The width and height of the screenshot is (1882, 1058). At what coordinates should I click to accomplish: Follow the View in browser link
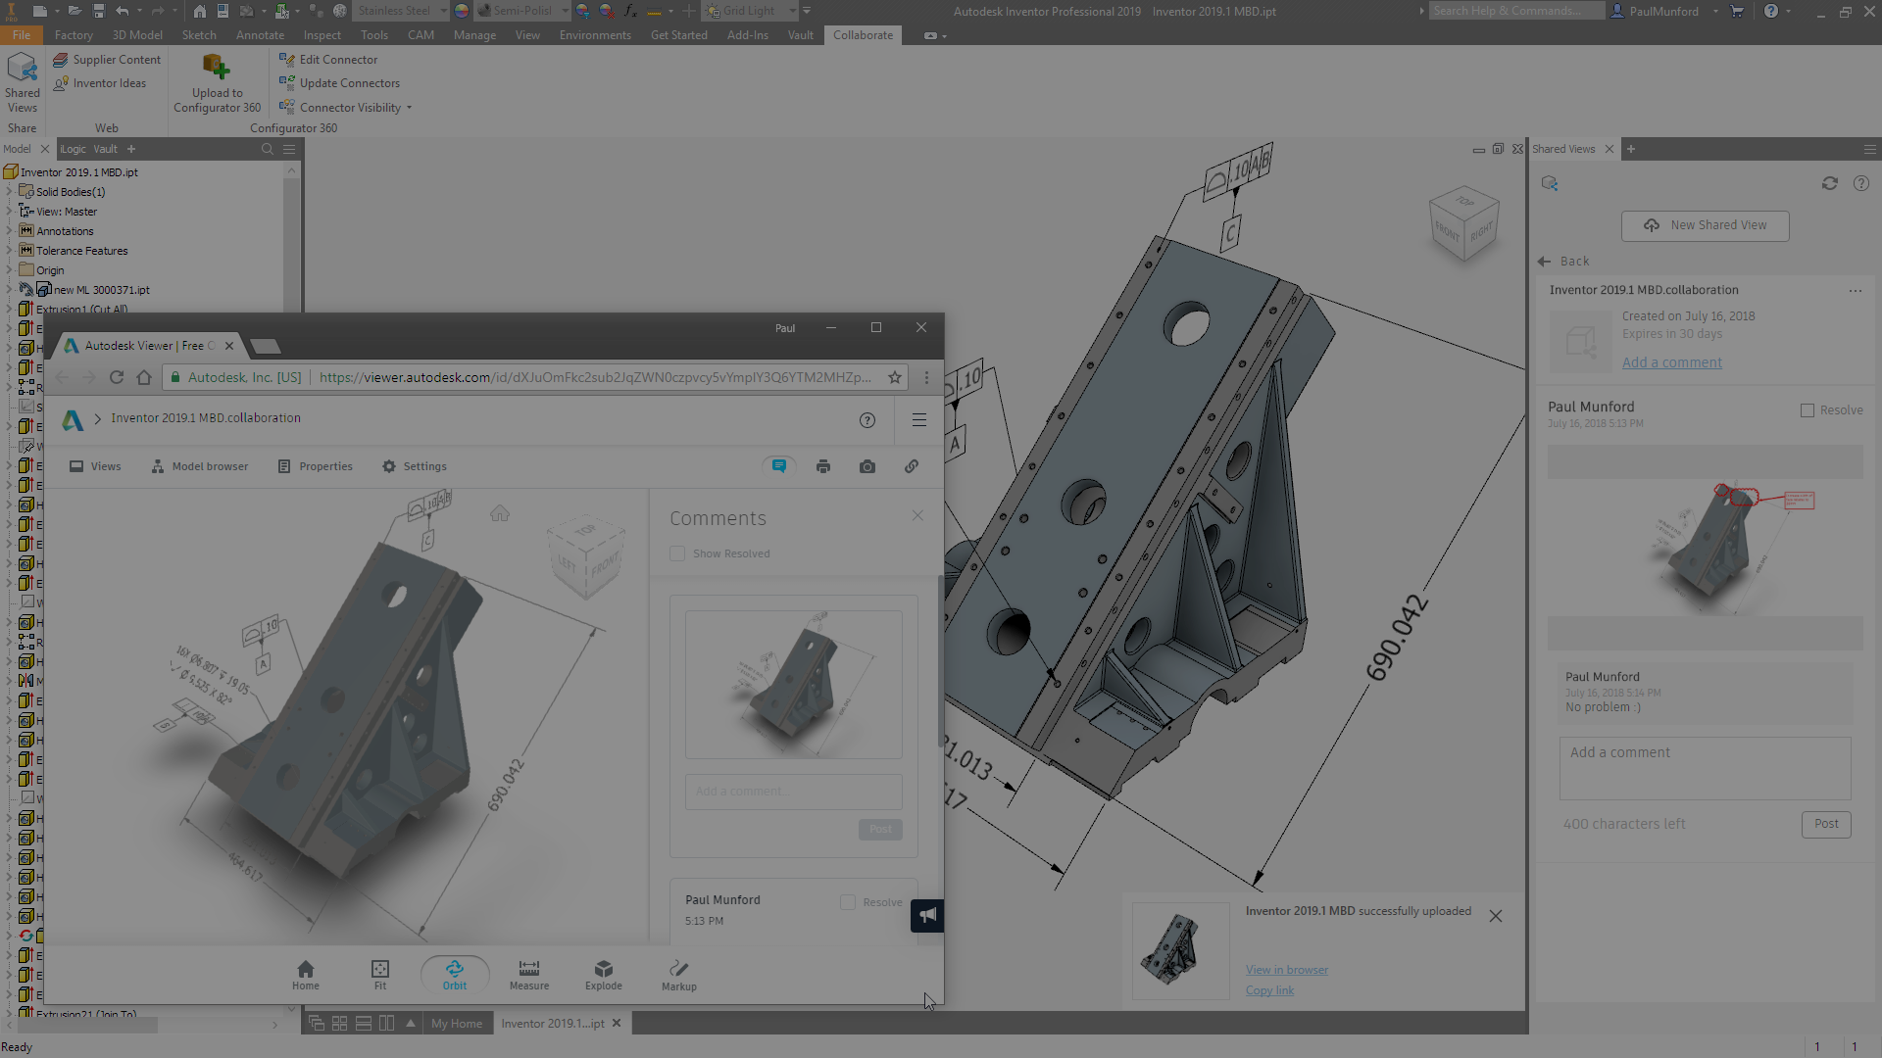[1286, 970]
